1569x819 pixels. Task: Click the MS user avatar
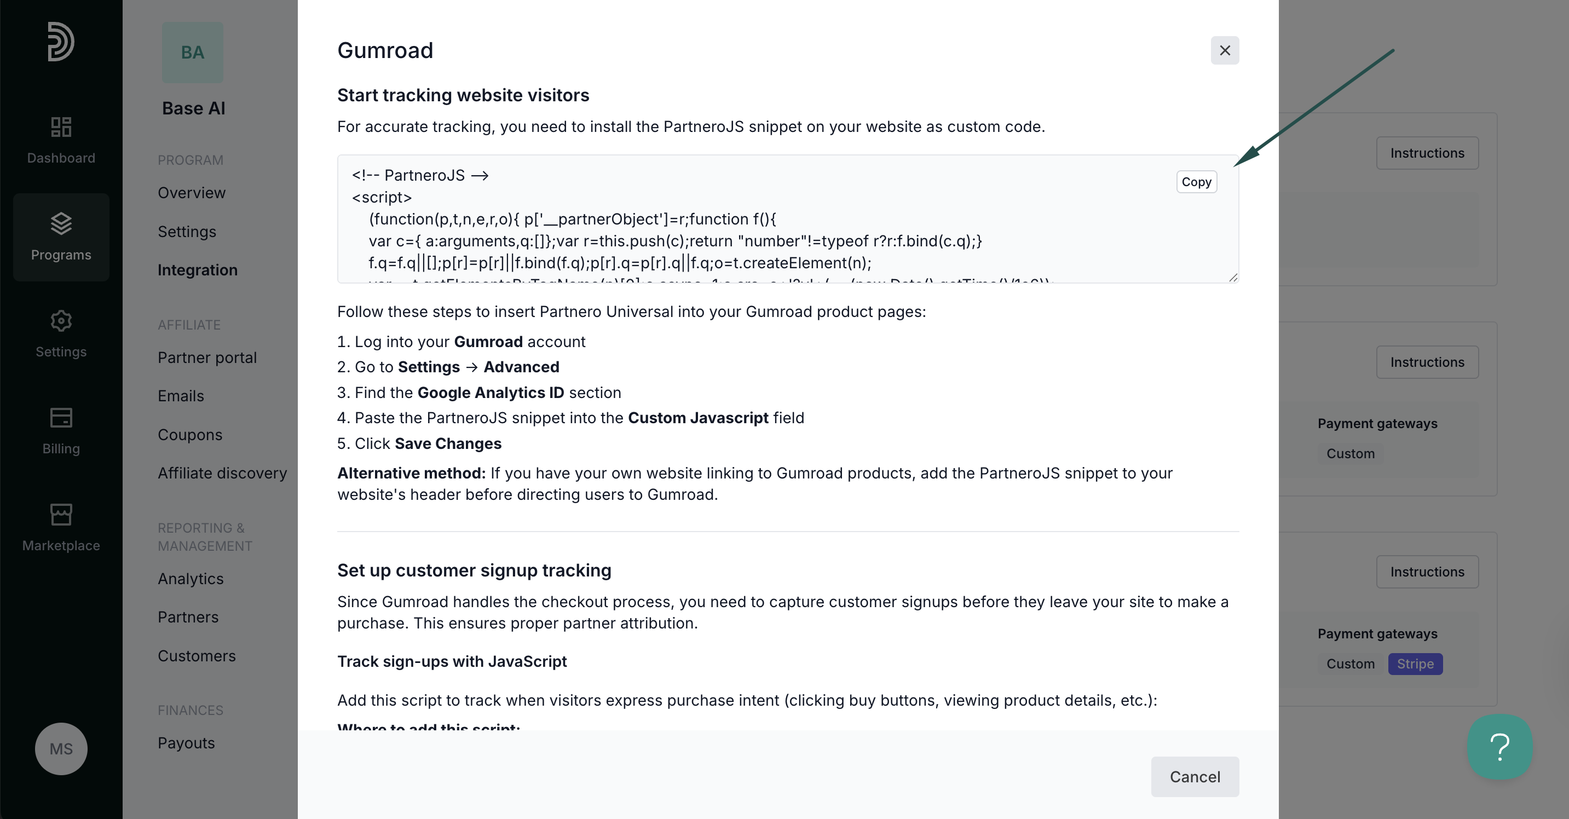point(61,748)
